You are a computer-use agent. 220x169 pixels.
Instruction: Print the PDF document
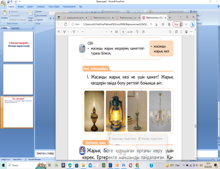(x=176, y=32)
